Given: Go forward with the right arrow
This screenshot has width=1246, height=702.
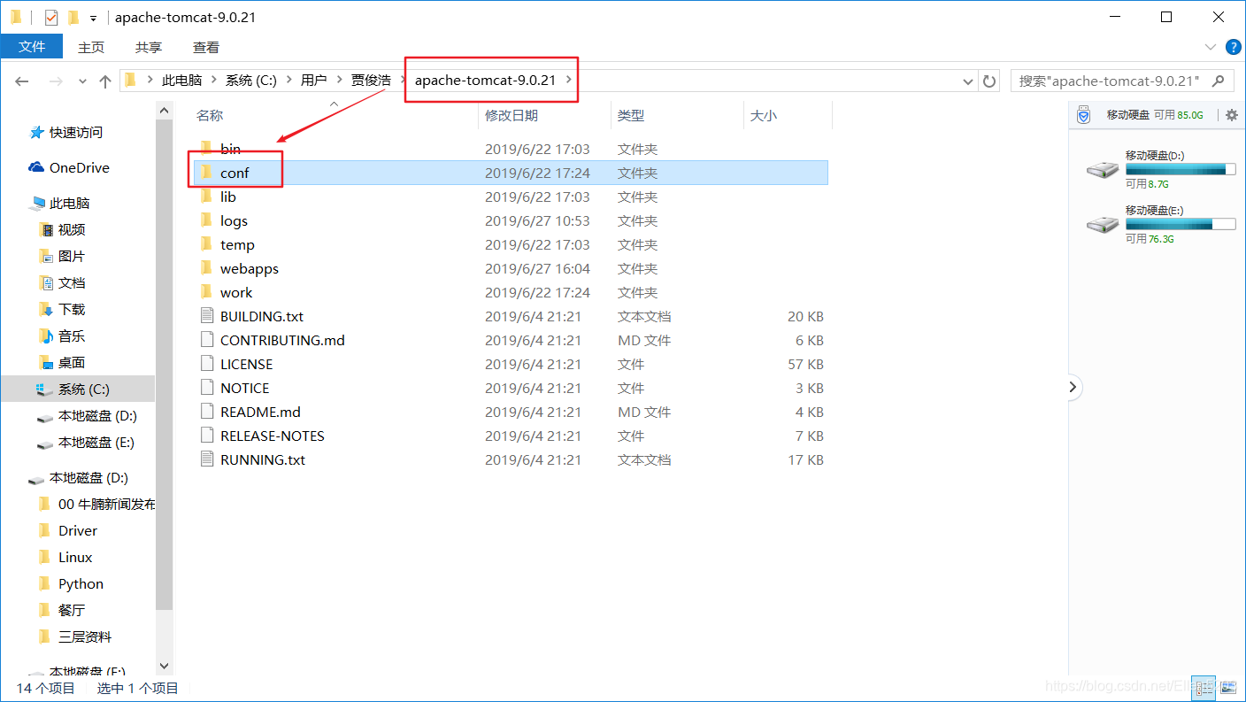Looking at the screenshot, I should [x=55, y=81].
